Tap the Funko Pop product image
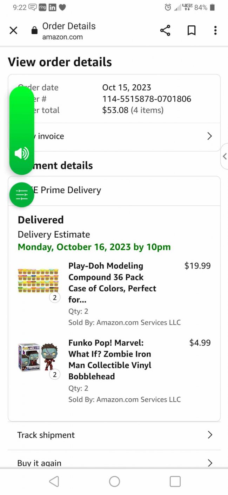The image size is (228, 495). coord(38,357)
